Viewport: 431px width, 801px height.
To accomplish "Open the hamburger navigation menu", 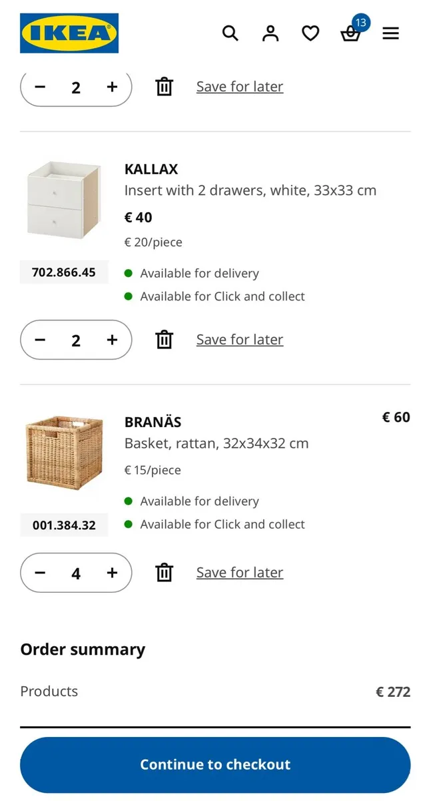I will click(390, 33).
